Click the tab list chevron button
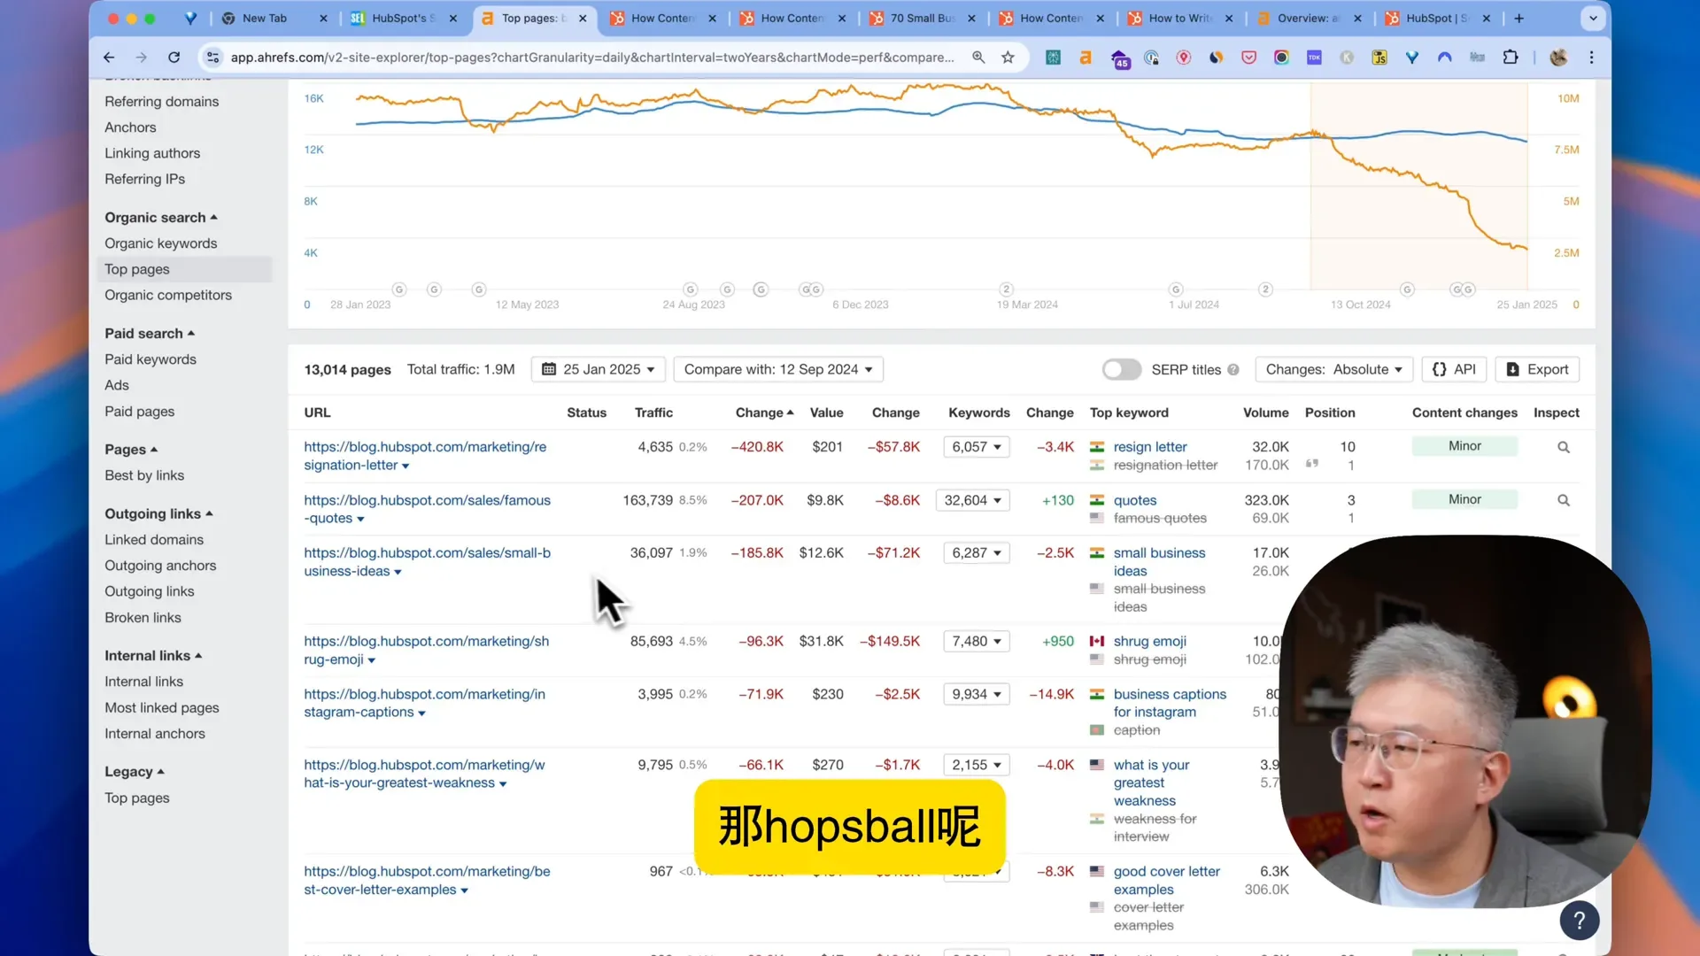Viewport: 1700px width, 956px height. 1593,18
